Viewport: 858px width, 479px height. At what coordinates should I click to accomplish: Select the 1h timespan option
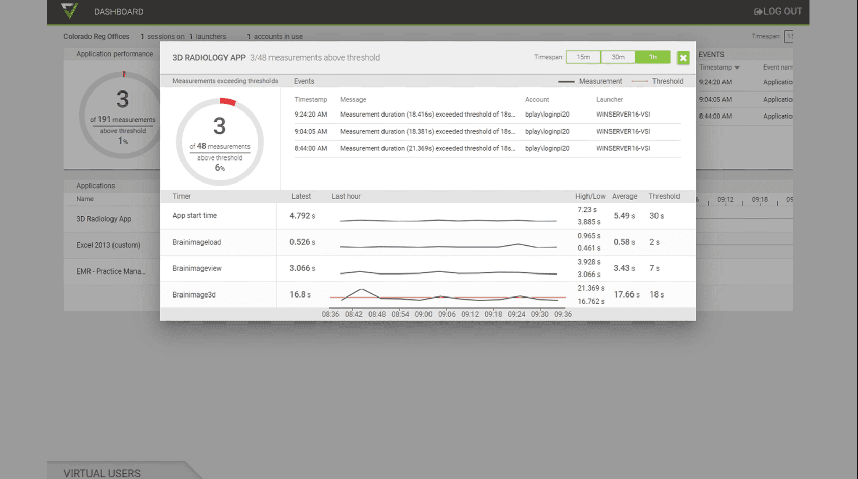click(x=652, y=57)
